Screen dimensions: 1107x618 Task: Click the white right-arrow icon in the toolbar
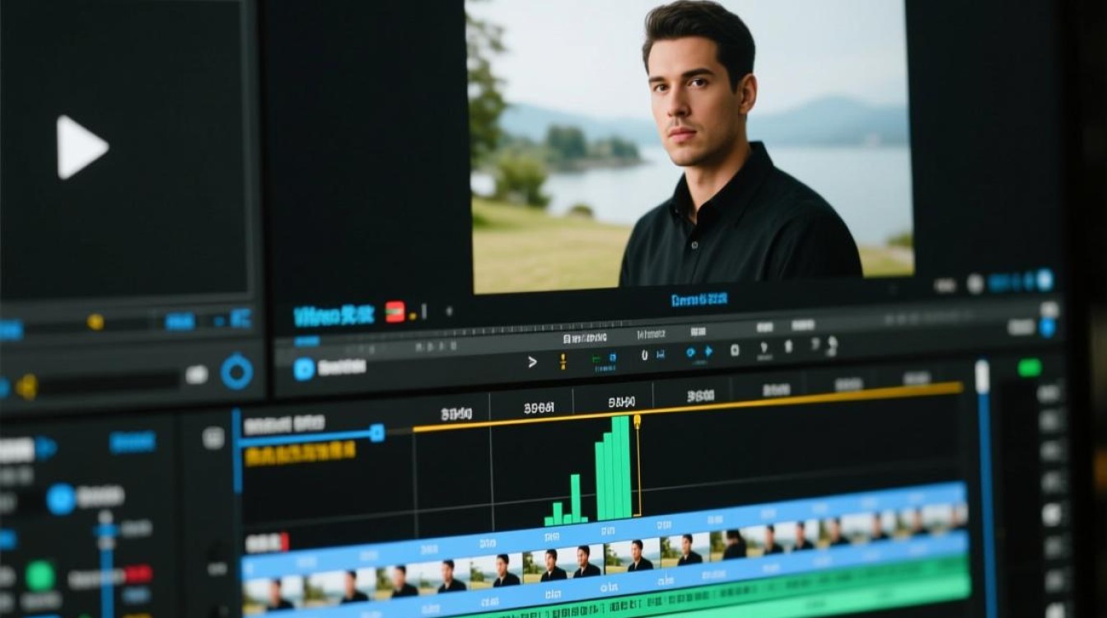click(532, 361)
